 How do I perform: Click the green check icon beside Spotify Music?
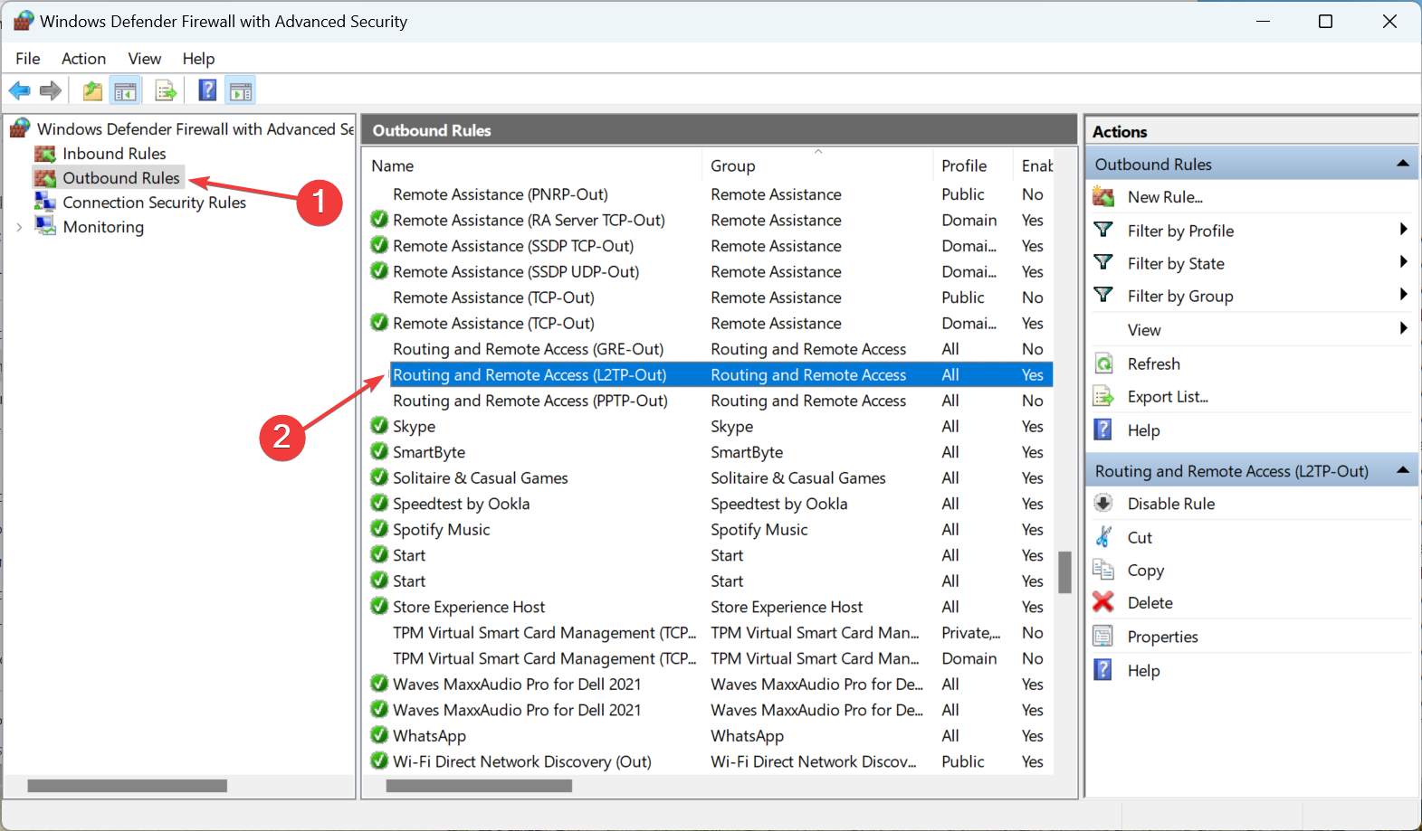(379, 529)
